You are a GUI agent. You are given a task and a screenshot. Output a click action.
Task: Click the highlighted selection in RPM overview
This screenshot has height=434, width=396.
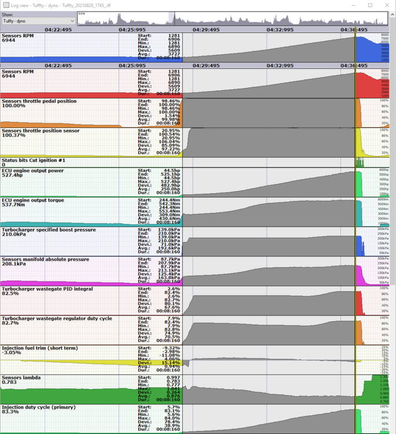(171, 19)
